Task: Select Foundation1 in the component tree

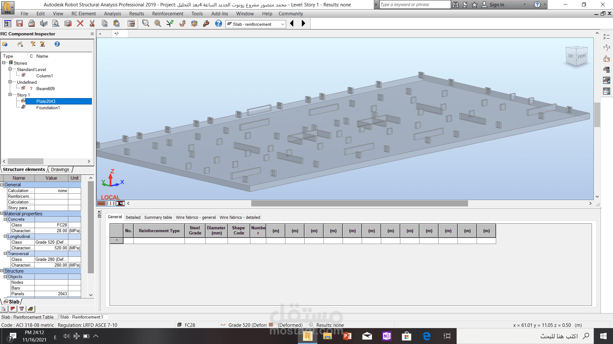Action: [x=48, y=108]
